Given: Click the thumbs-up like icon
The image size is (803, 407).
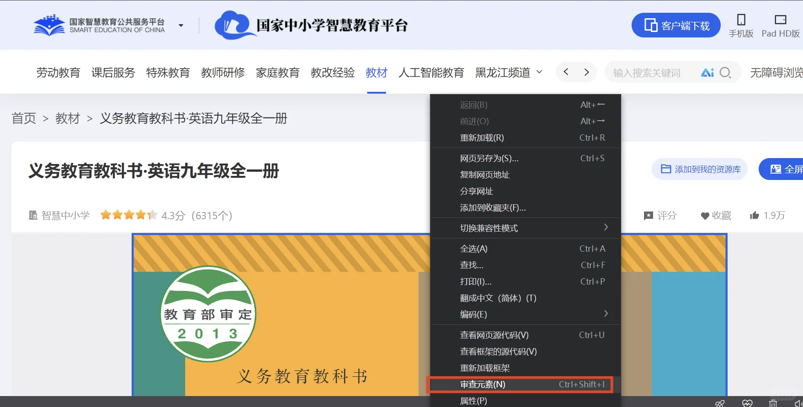Looking at the screenshot, I should pos(754,215).
